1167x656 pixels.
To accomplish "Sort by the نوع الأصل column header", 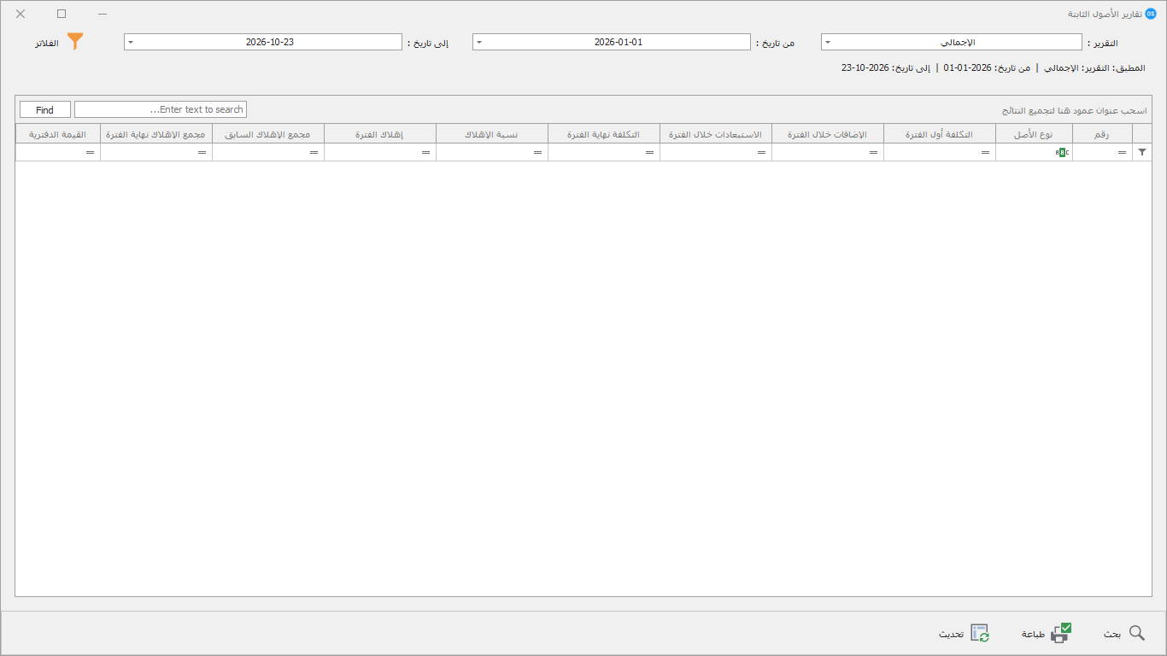I will 1034,134.
